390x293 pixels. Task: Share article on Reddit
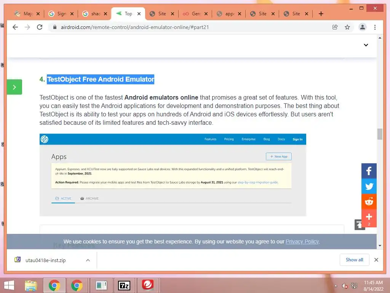tap(369, 201)
